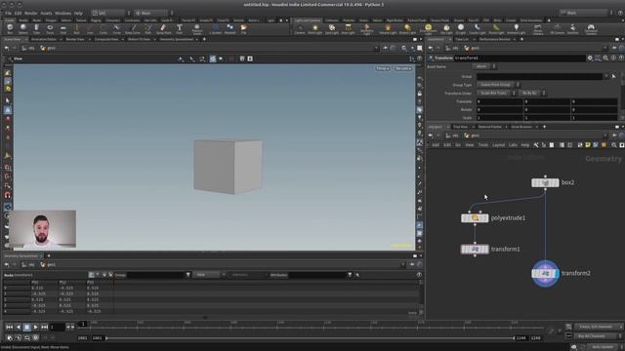Select the viewport Select tool
This screenshot has height=351, width=625.
tap(8, 100)
